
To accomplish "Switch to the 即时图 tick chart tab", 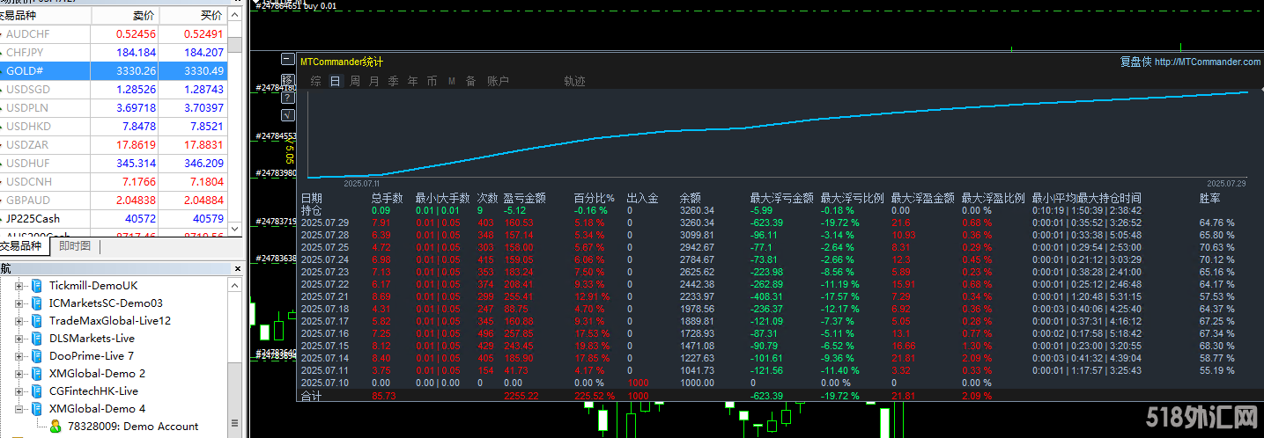I will pos(75,246).
